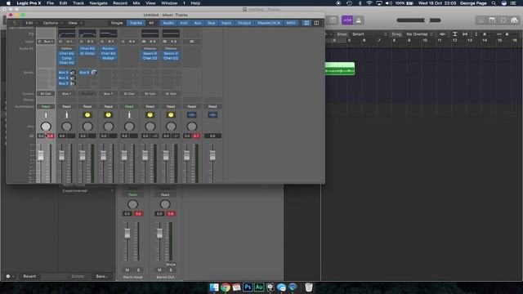Open the File menu
Screen dimensions: 523x294
(50, 3)
